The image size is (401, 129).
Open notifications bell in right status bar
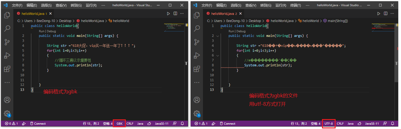pos(392,123)
